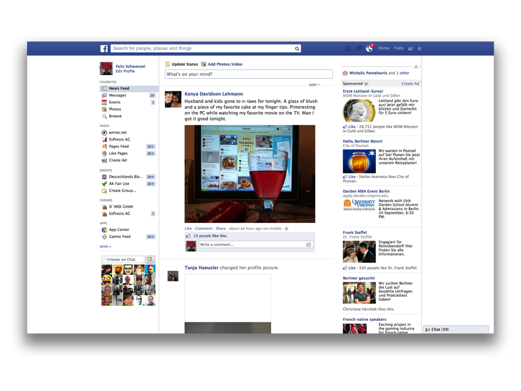This screenshot has width=521, height=391.
Task: Click camera icon in comment box
Action: (308, 245)
